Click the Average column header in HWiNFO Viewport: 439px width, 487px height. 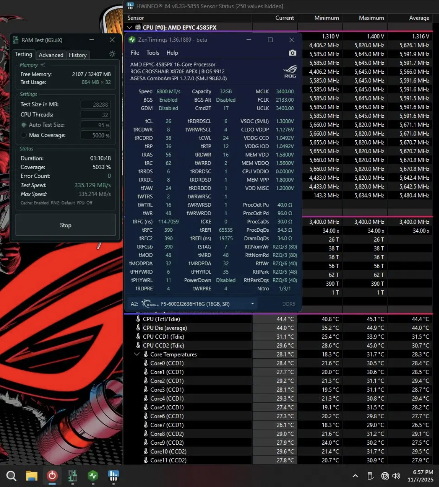410,18
